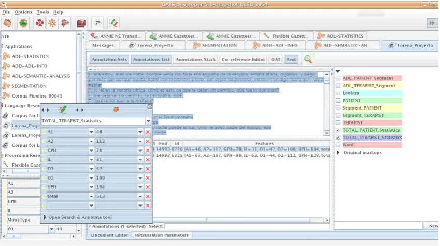The height and width of the screenshot is (246, 440).
Task: Tick the Segment_TERAPIST checkbox
Action: click(x=338, y=115)
